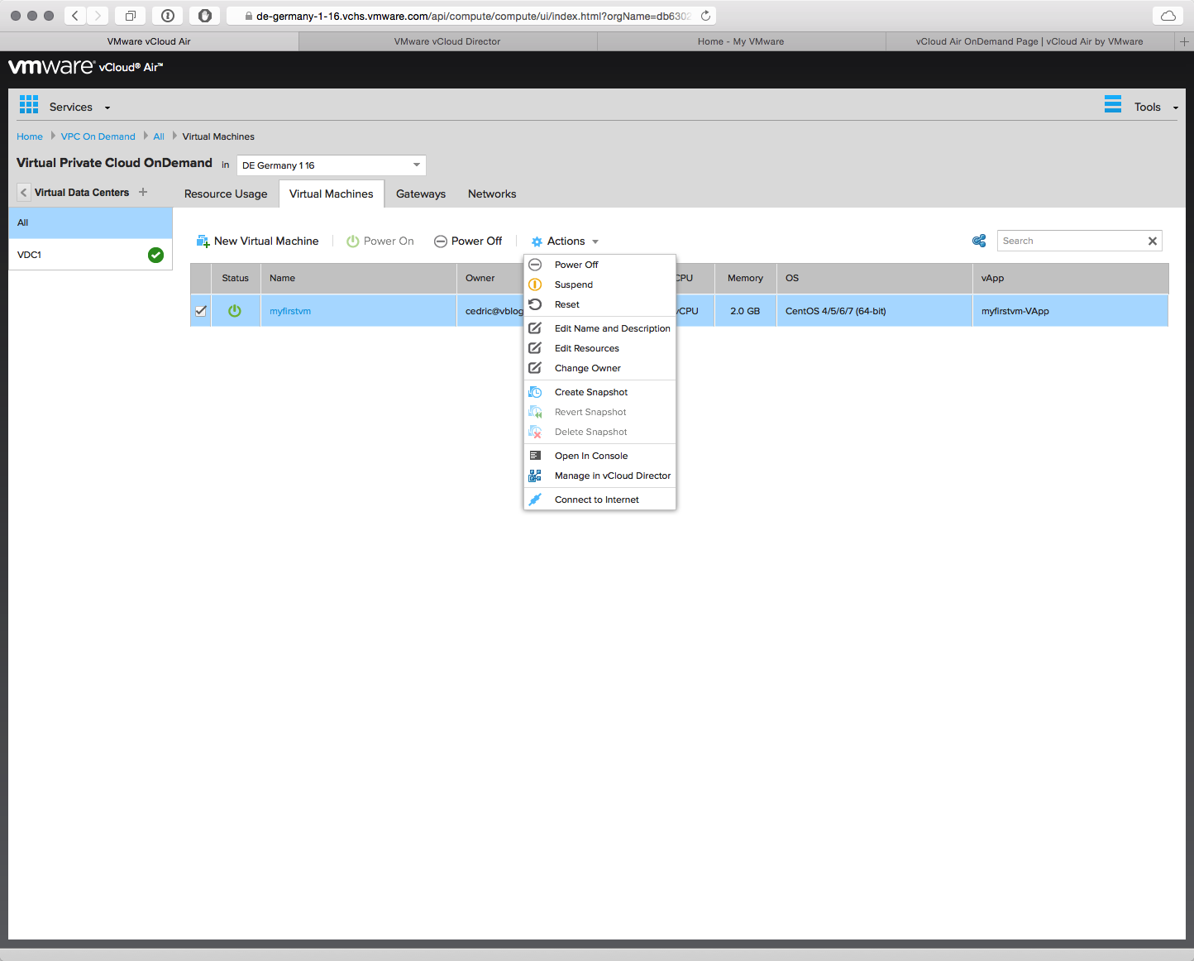
Task: Click the green power status icon of myfirstvm
Action: click(x=235, y=311)
